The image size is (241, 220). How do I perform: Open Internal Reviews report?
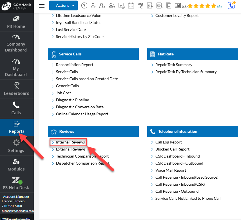[70, 142]
